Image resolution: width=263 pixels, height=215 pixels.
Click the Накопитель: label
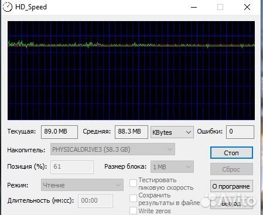(26, 150)
